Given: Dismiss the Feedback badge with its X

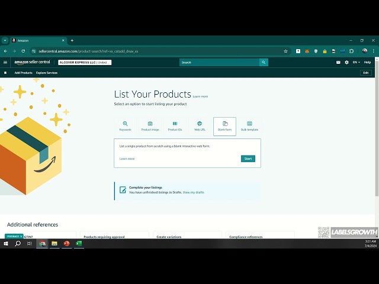Looking at the screenshot, I should [x=21, y=236].
